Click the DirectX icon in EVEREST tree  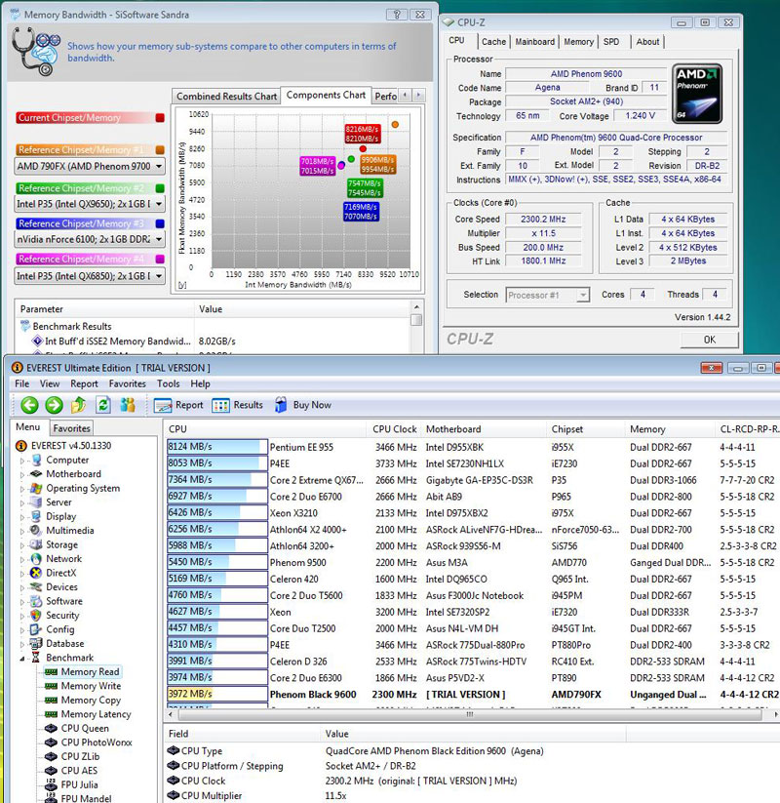[36, 573]
